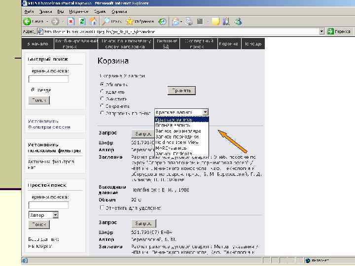Select the 'Удалить' radio button
This screenshot has width=355, height=266.
[x=102, y=92]
